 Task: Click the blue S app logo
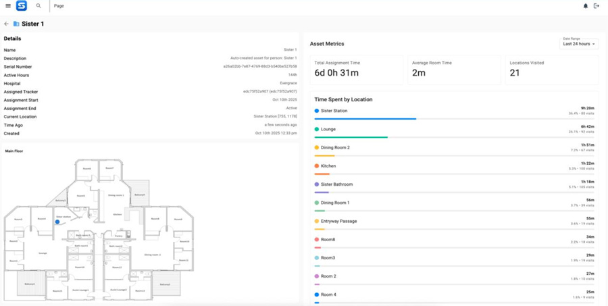point(22,6)
